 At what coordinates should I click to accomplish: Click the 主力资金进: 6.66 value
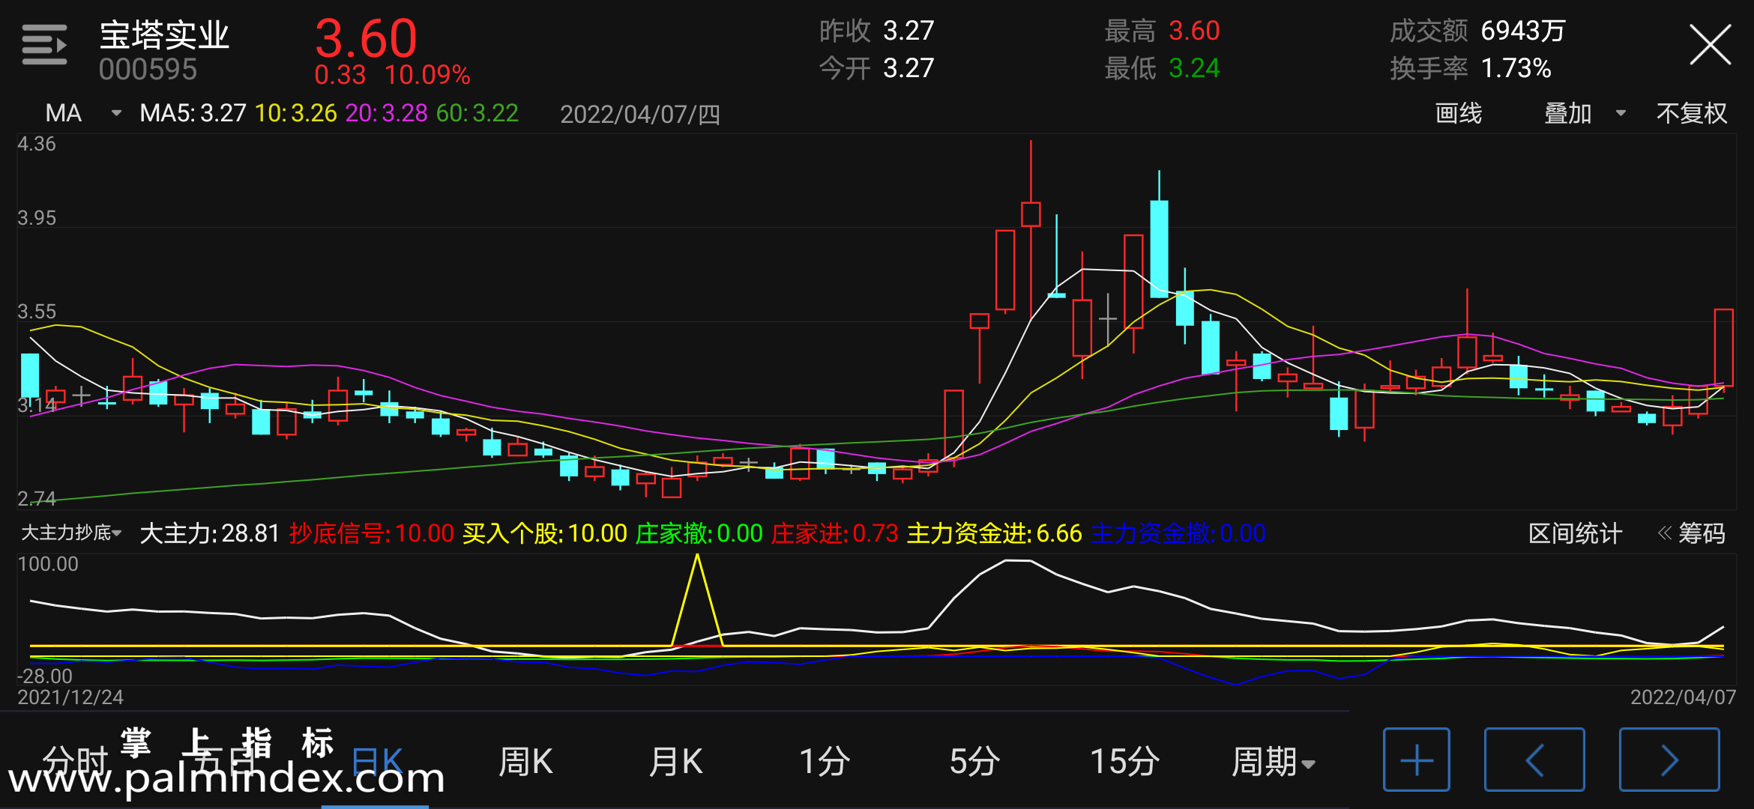(x=995, y=533)
